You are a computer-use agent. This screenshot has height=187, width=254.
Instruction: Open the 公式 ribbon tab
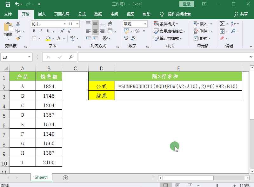pos(82,14)
